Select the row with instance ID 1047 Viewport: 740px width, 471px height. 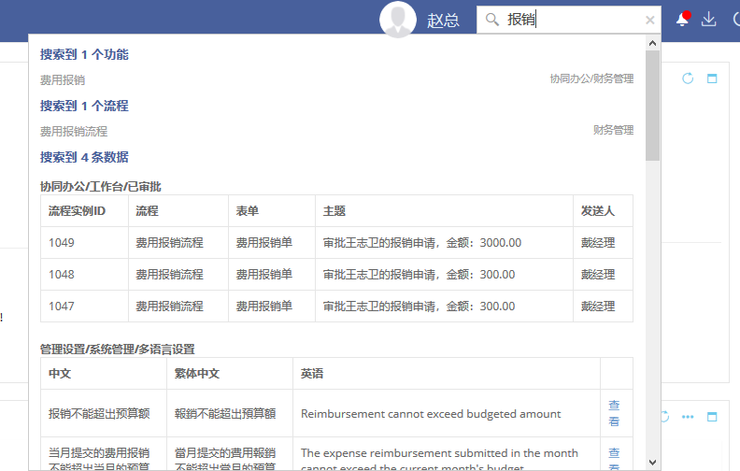(62, 307)
